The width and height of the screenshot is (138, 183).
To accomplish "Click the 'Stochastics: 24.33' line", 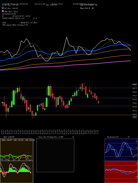I will pyautogui.click(x=9, y=14).
